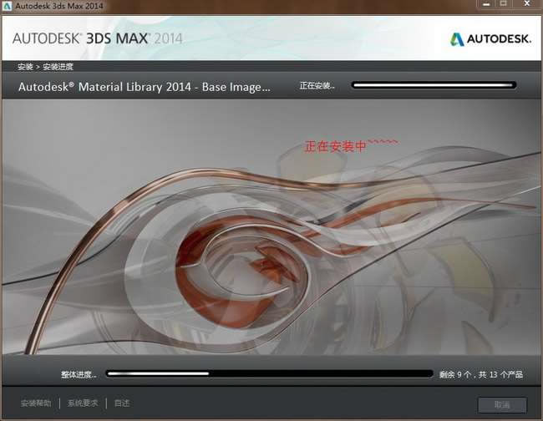Click the 整体进度 label
The width and height of the screenshot is (543, 421).
pyautogui.click(x=79, y=374)
